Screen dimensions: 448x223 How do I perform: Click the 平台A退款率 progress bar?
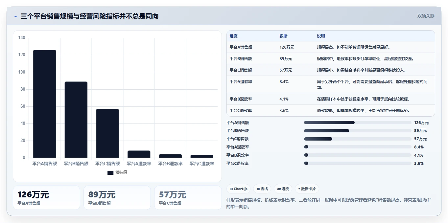pos(358,147)
